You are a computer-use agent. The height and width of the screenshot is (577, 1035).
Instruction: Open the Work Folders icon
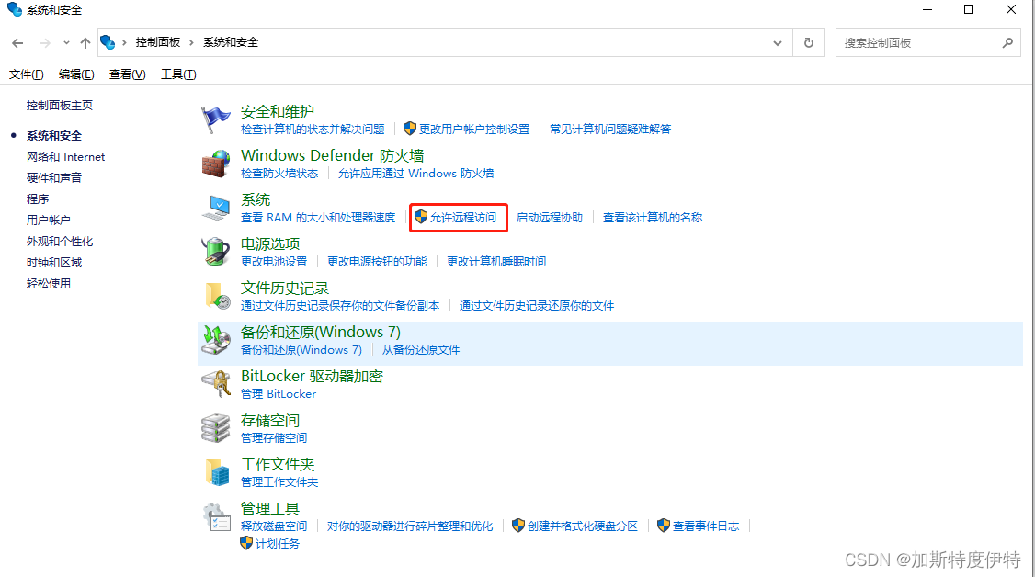tap(215, 473)
